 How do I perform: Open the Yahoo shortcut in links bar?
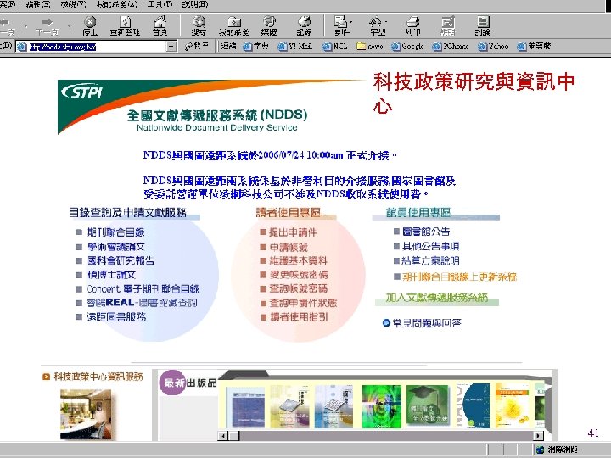pos(493,47)
